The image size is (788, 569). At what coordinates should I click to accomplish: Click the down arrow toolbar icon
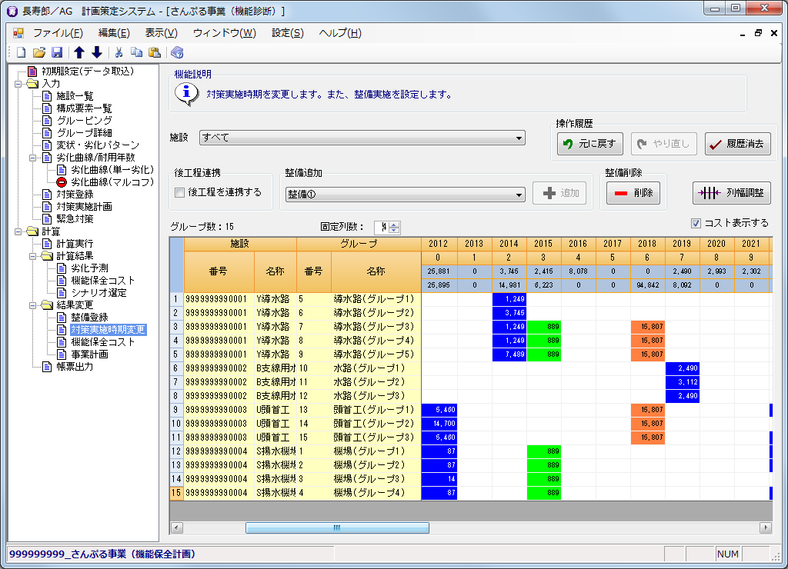click(97, 52)
